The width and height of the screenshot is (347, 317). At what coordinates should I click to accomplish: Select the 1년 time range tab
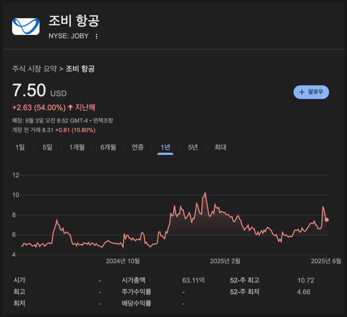pyautogui.click(x=165, y=147)
